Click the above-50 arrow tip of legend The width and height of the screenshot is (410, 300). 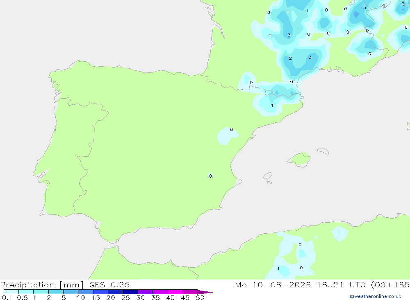pyautogui.click(x=205, y=292)
